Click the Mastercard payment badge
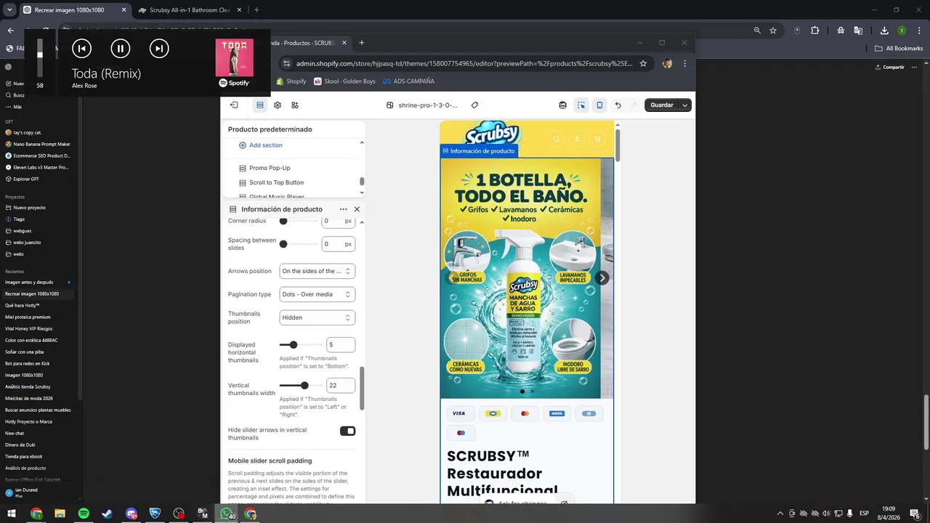Screen dimensions: 930x523 point(525,413)
